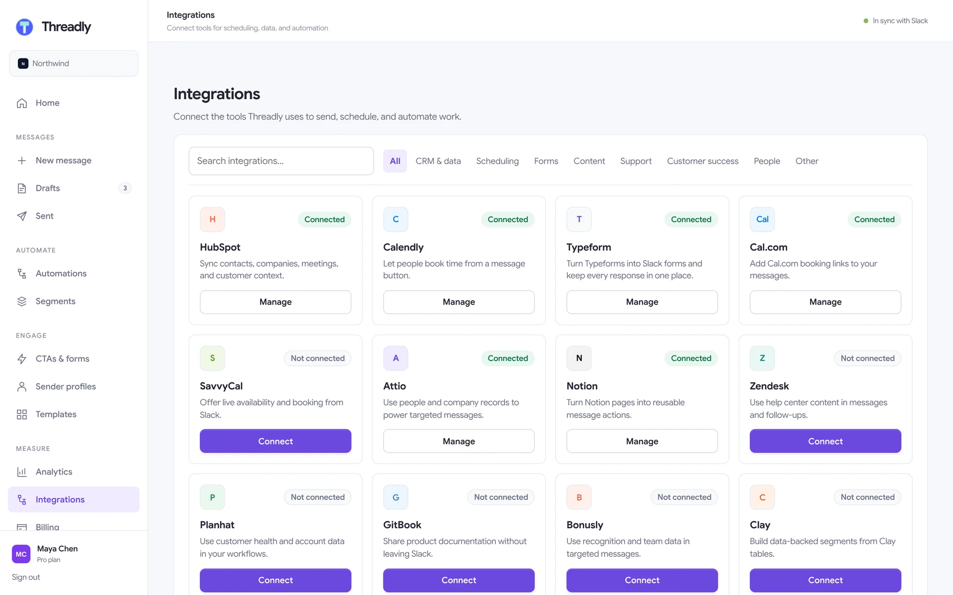
Task: Filter by the Scheduling tab
Action: click(497, 161)
